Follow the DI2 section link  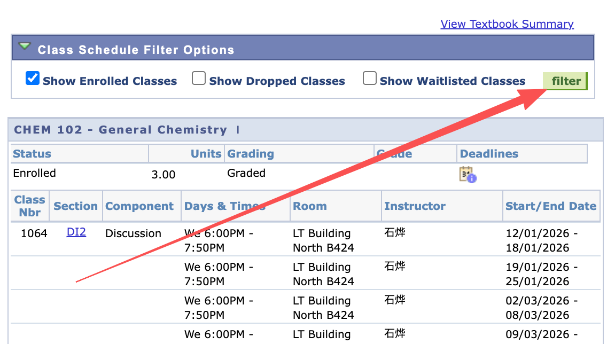76,232
